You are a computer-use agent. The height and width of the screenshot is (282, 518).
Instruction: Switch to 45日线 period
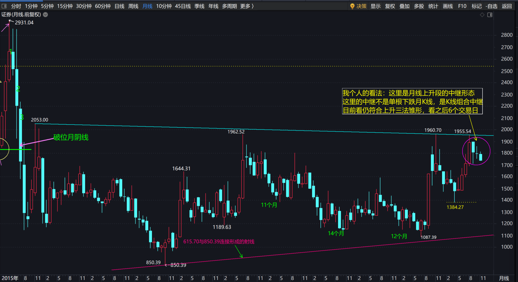pos(183,6)
